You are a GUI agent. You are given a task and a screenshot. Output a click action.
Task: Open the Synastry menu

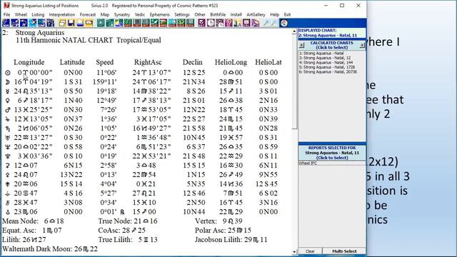click(122, 14)
